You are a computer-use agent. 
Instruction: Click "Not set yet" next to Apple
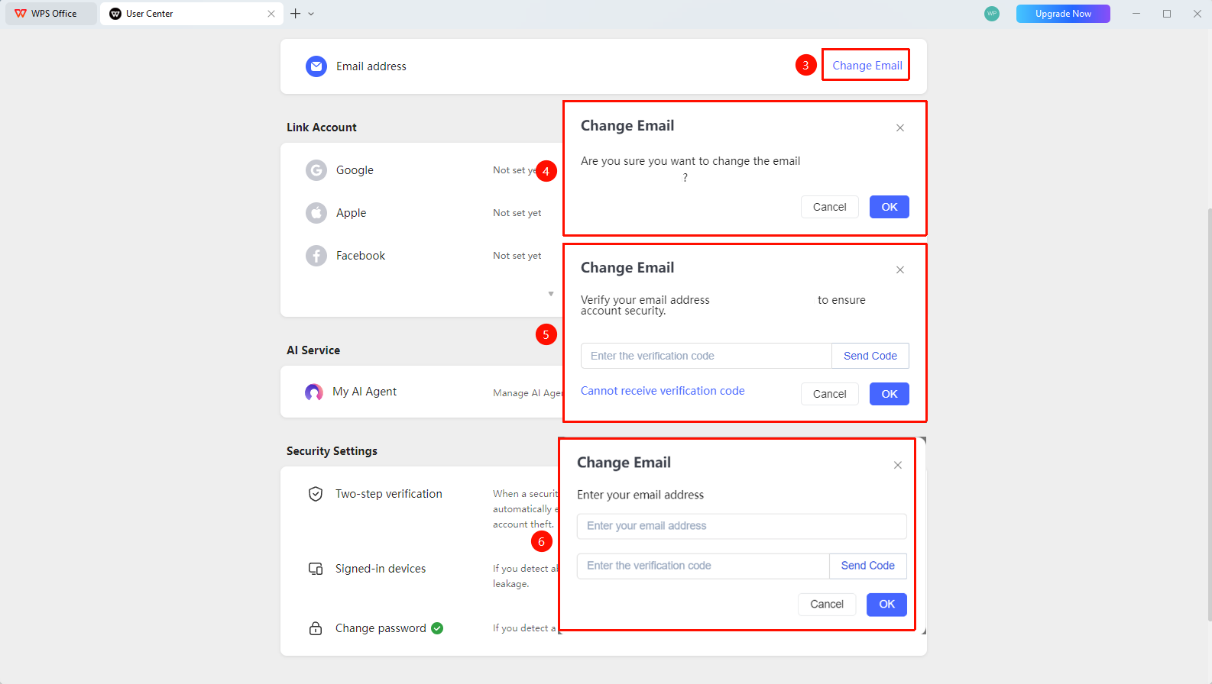tap(517, 213)
